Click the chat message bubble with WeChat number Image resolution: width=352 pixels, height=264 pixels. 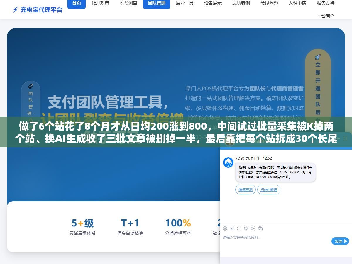pos(275,172)
